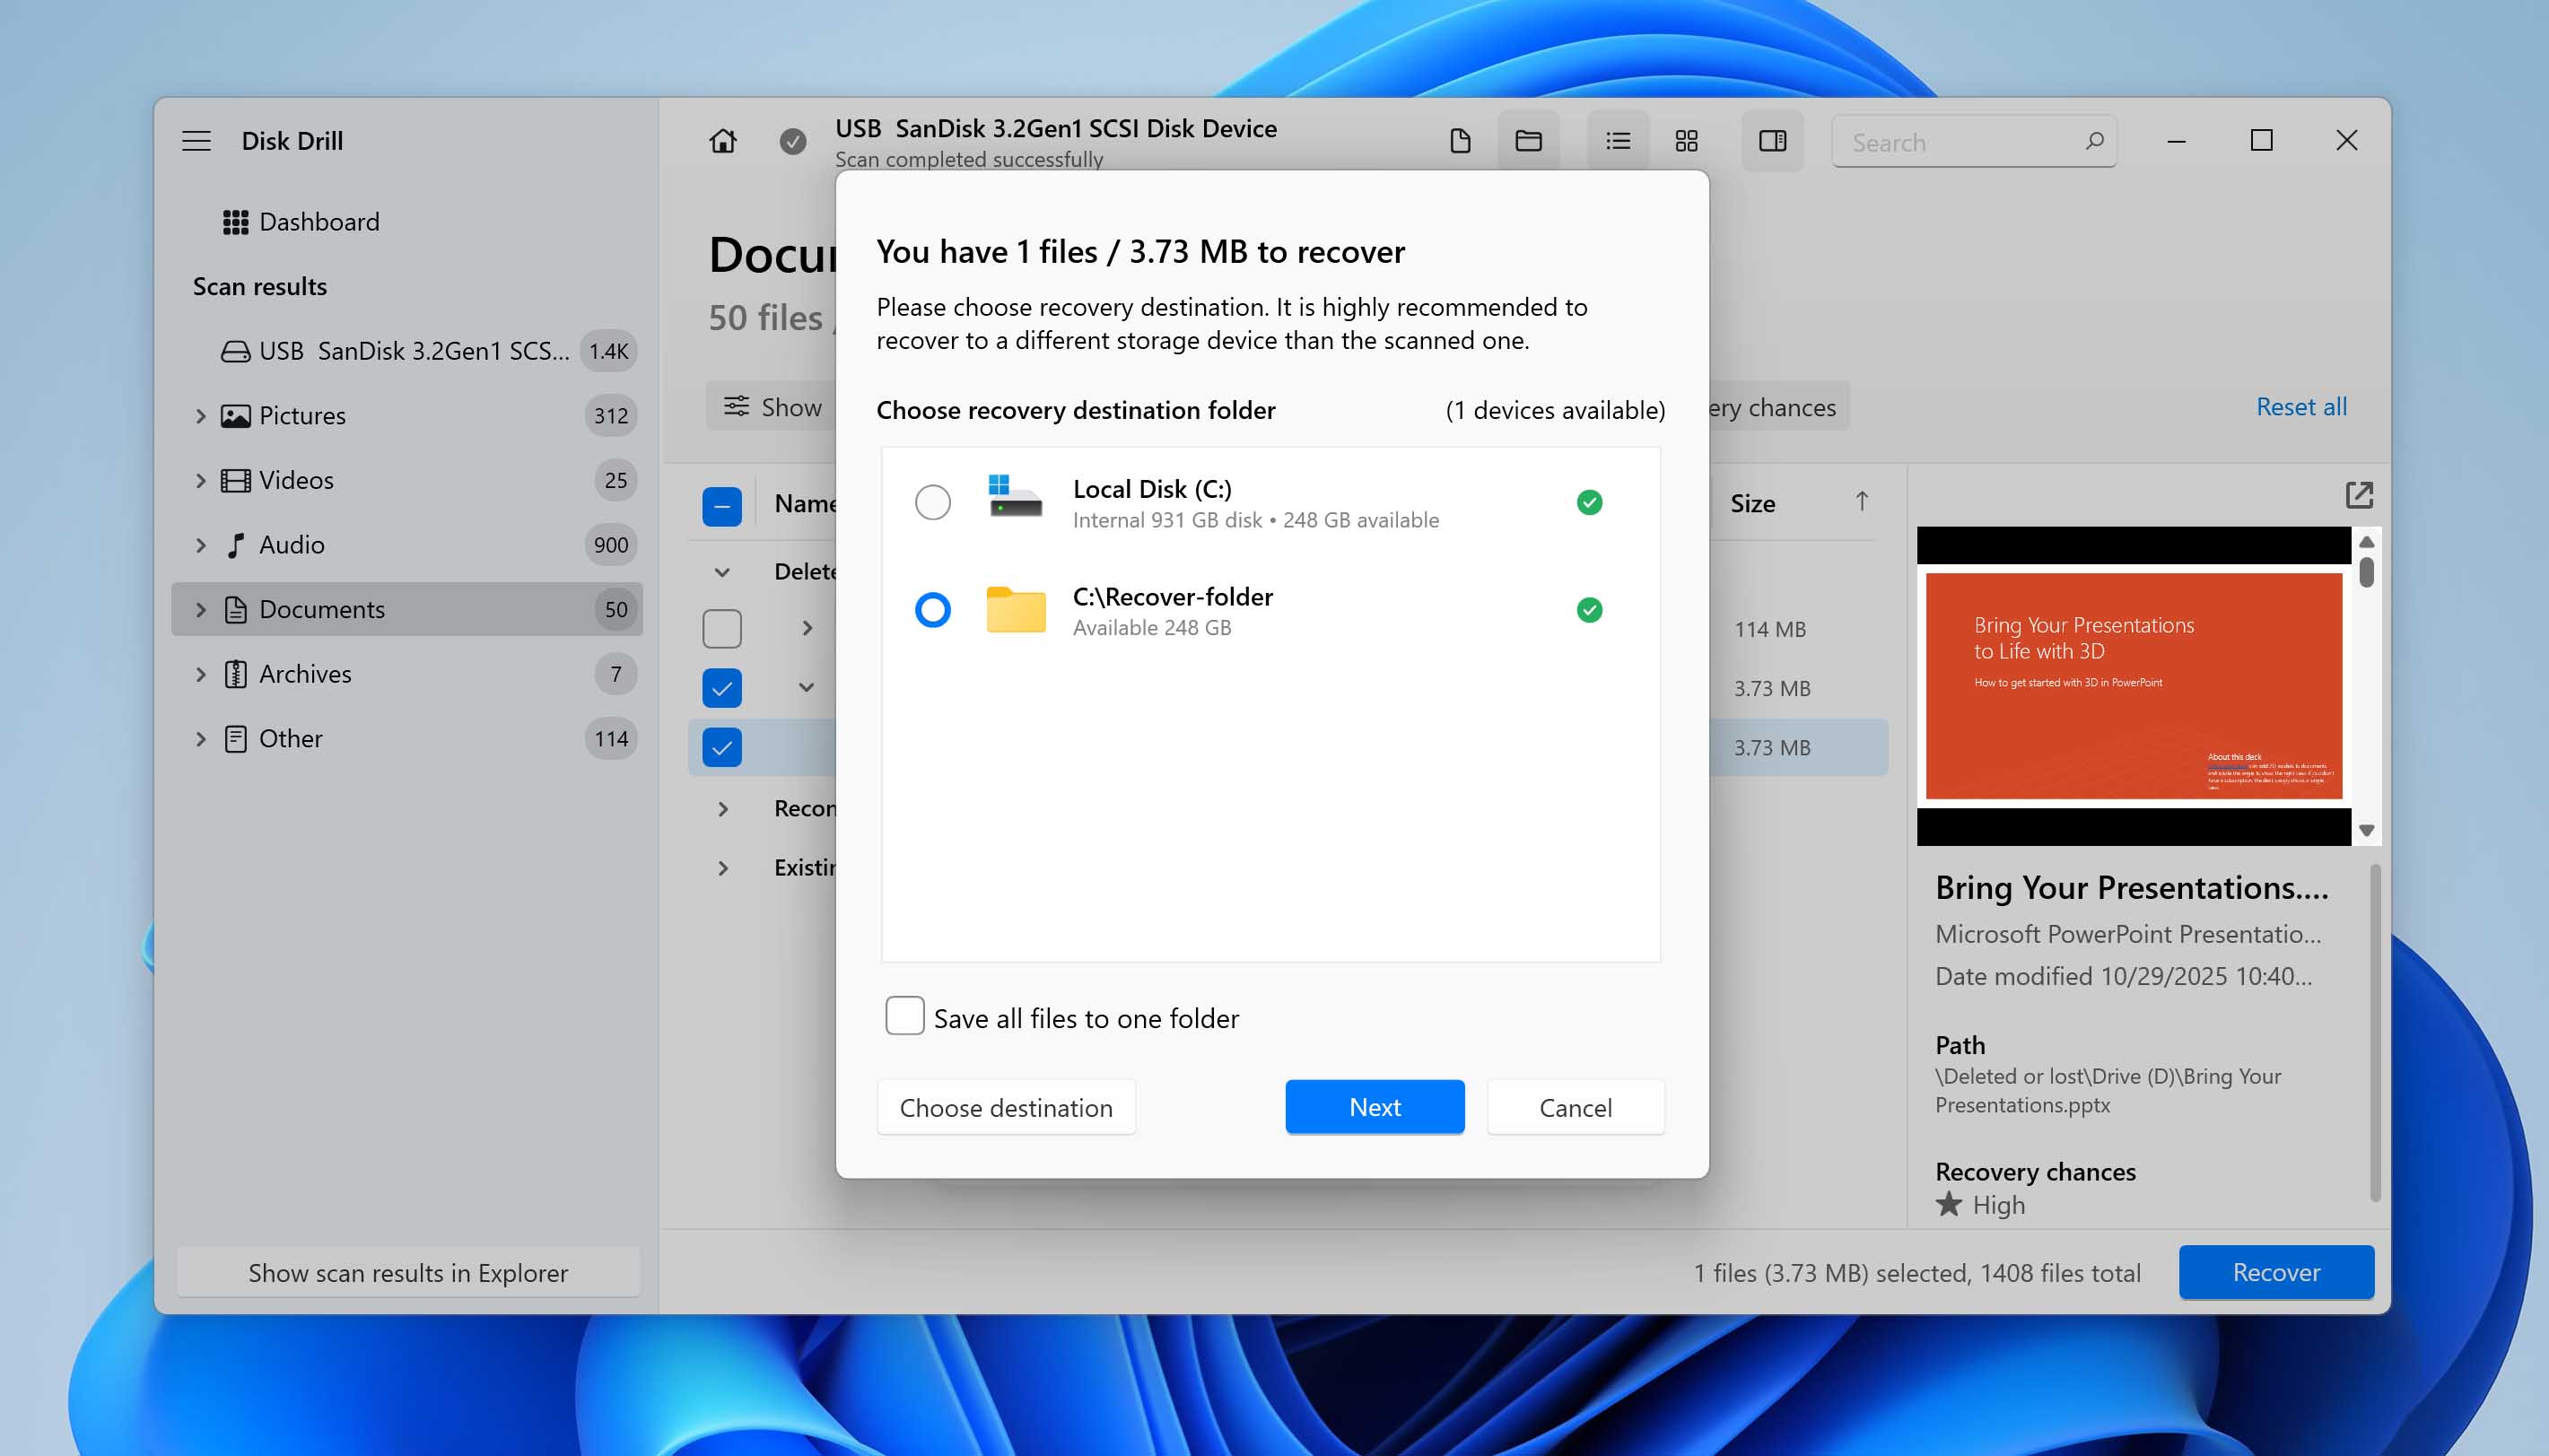
Task: Expand the Archives category
Action: 201,674
